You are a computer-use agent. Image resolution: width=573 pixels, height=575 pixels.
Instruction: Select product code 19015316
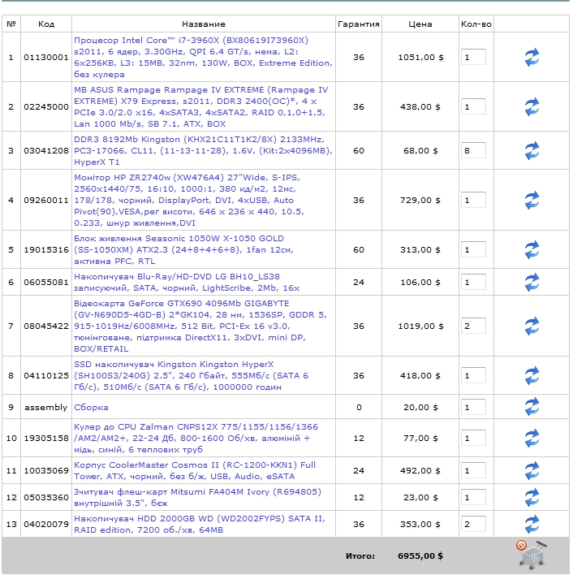46,249
